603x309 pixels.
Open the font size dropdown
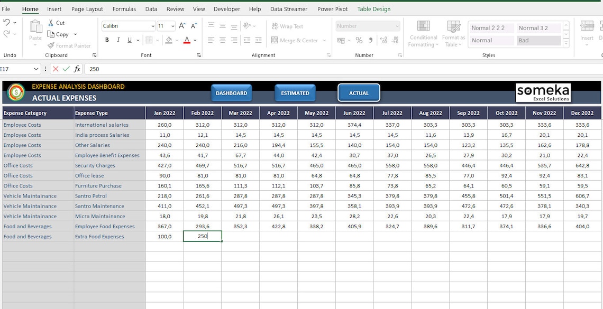coord(172,25)
